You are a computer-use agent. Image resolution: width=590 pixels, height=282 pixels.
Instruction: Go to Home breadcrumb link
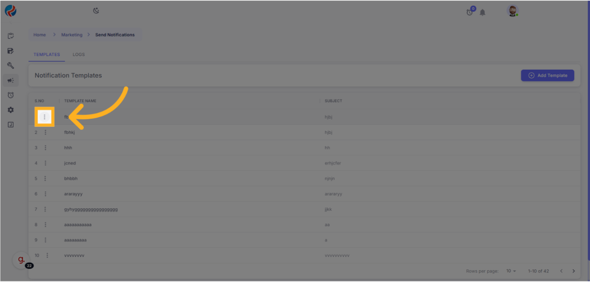click(x=40, y=35)
